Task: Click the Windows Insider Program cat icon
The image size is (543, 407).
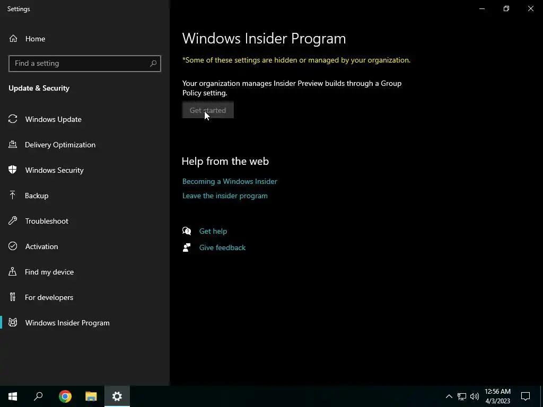Action: click(x=13, y=323)
